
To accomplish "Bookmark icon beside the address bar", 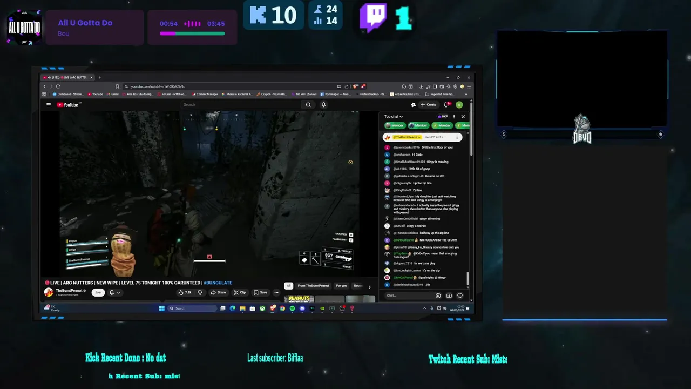I will click(117, 86).
